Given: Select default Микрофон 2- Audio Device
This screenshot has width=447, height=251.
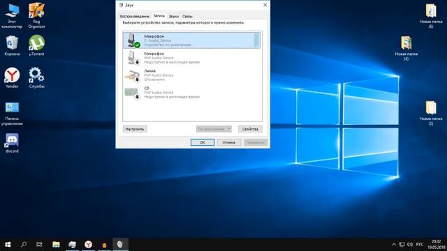Looking at the screenshot, I should click(x=192, y=40).
